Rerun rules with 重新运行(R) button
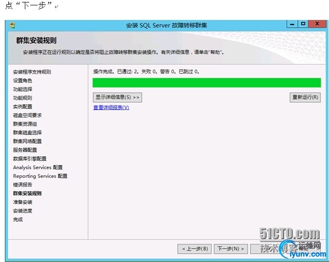 pos(305,97)
